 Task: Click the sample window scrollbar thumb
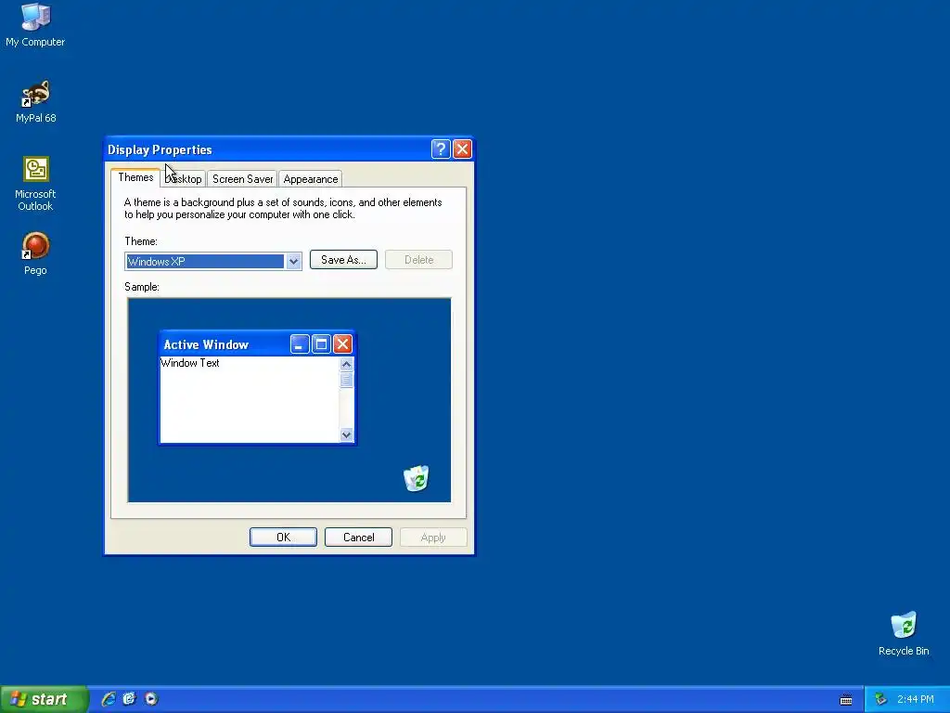coord(347,380)
